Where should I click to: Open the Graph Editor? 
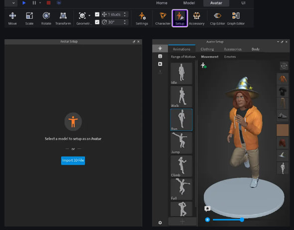236,18
